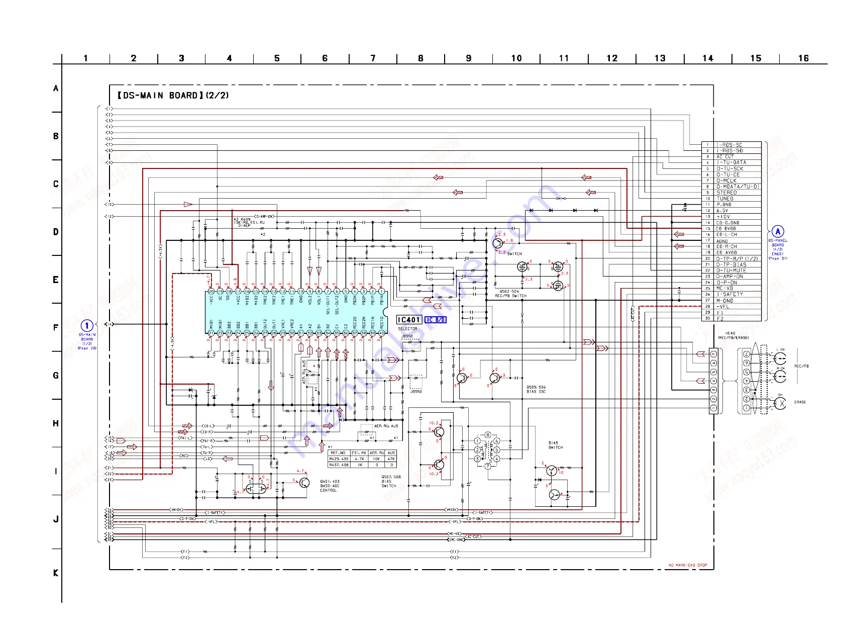Click the transformer symbol with numbered terminals

click(487, 450)
